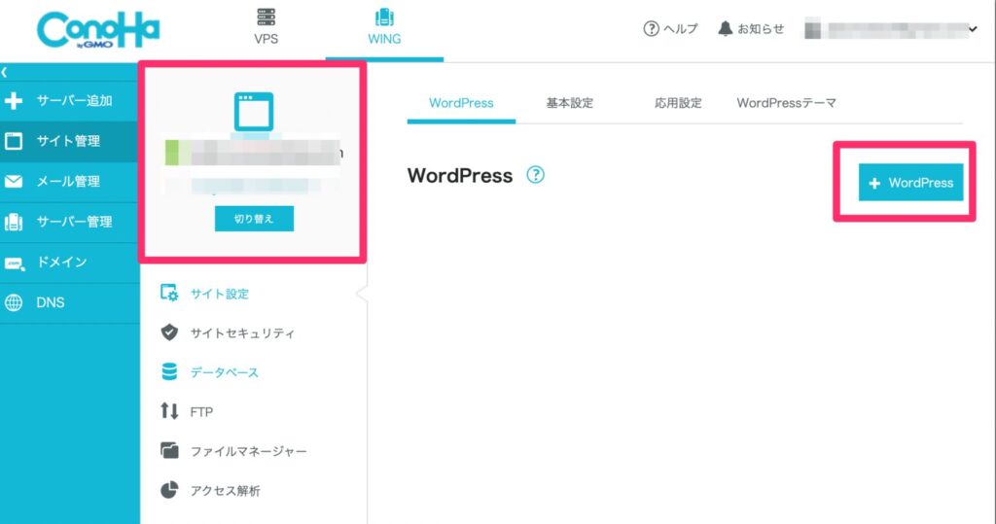Open データベース in the submenu
The height and width of the screenshot is (524, 996).
pyautogui.click(x=225, y=372)
